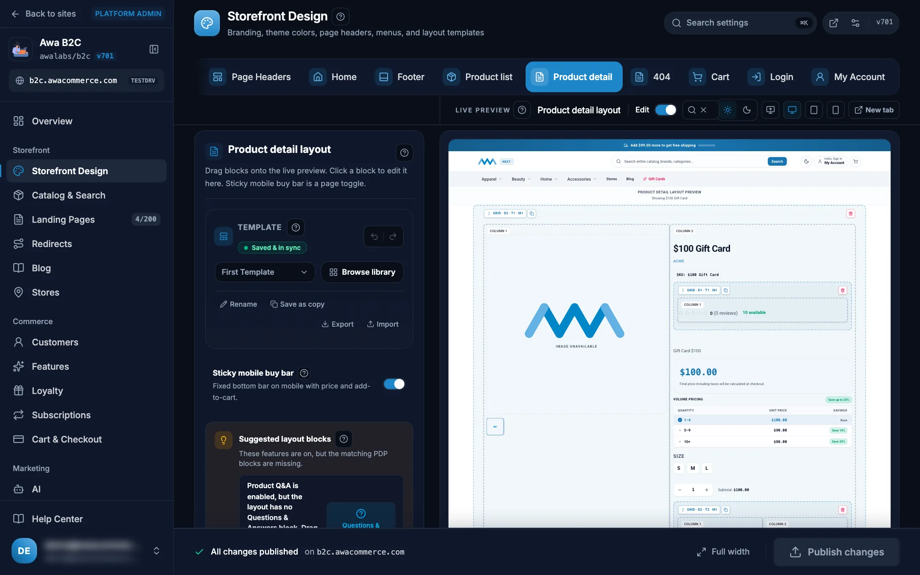Open the Cart tab
Screen dimensions: 920x575
point(709,77)
